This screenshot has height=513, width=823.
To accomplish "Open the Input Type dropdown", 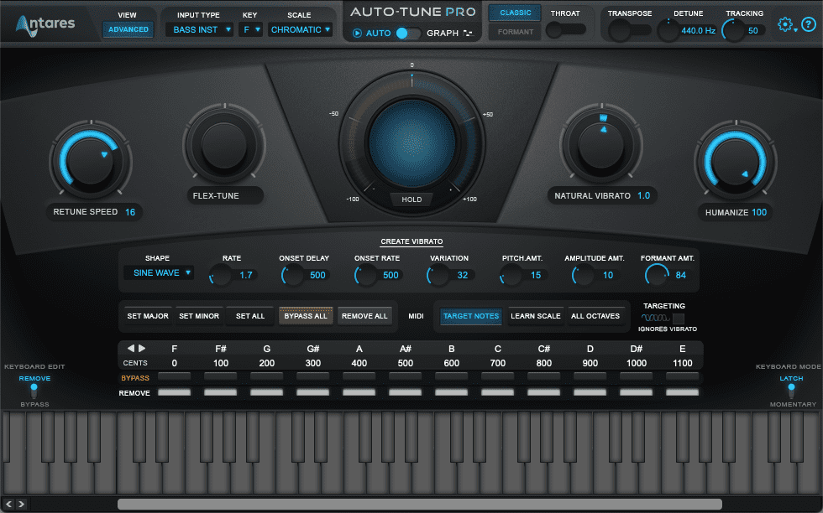I will tap(200, 30).
